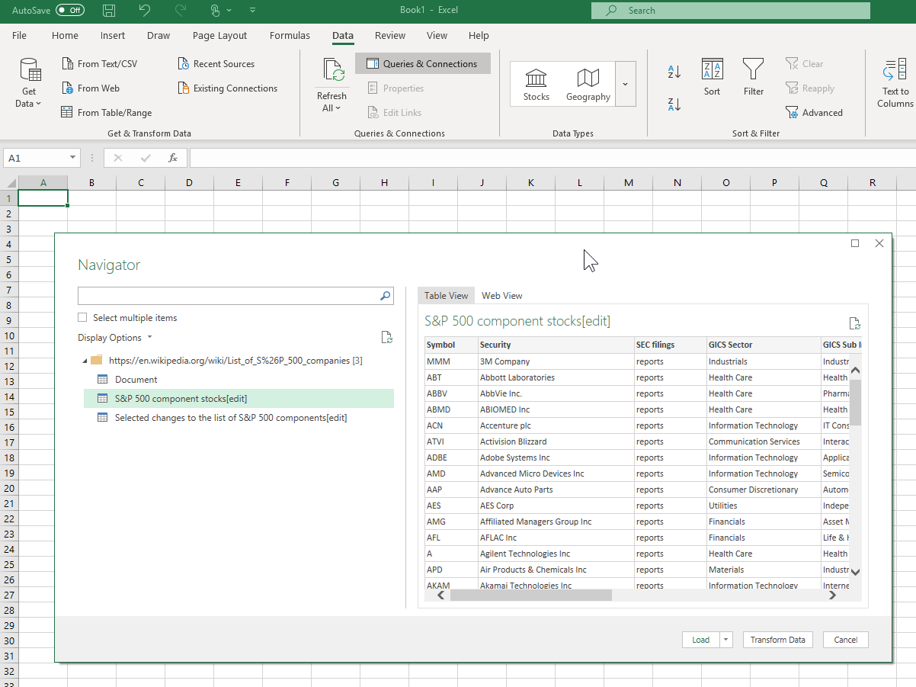Screen dimensions: 916x687
Task: Toggle the Queries & Connections pane button
Action: 422,64
